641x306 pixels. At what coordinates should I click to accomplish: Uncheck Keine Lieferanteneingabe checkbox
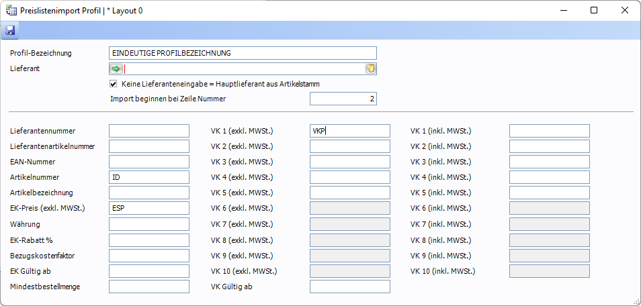pos(114,84)
